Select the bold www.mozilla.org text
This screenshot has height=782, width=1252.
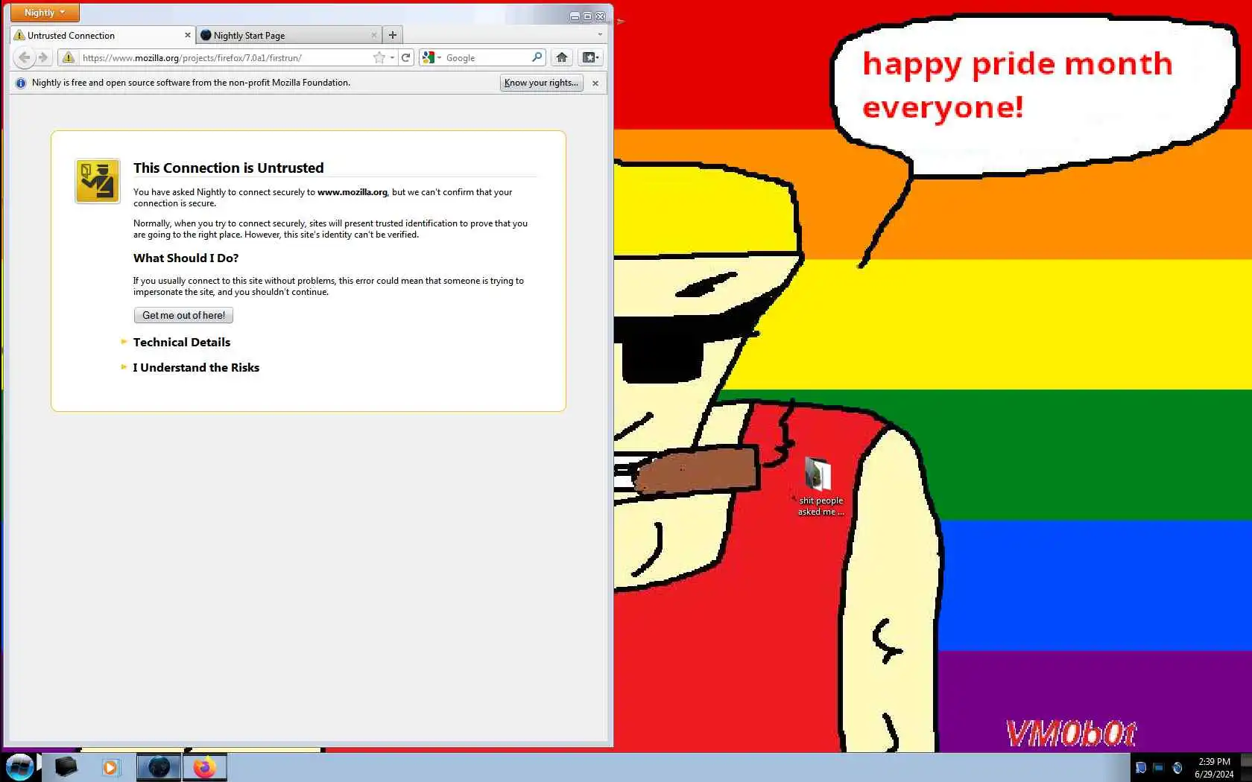point(352,192)
